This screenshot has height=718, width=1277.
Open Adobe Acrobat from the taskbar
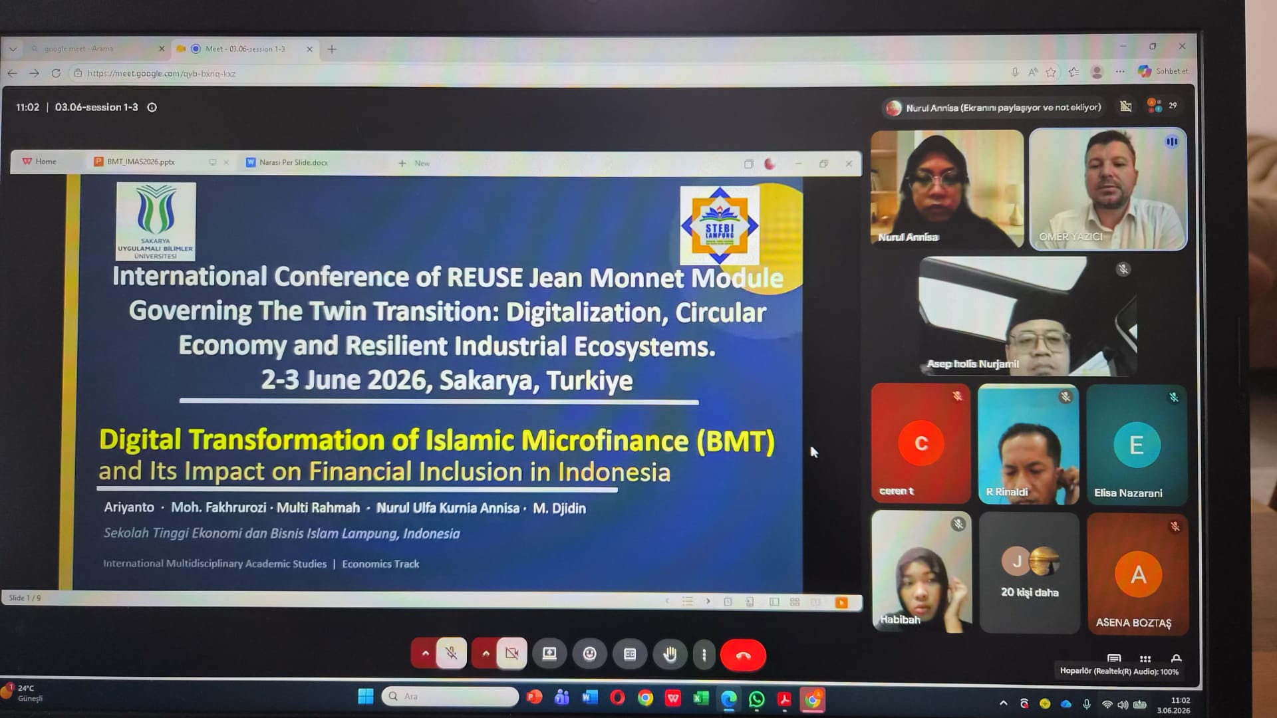point(784,699)
